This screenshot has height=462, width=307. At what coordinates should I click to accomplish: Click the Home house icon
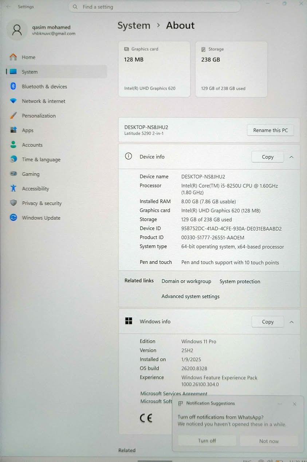(x=13, y=57)
